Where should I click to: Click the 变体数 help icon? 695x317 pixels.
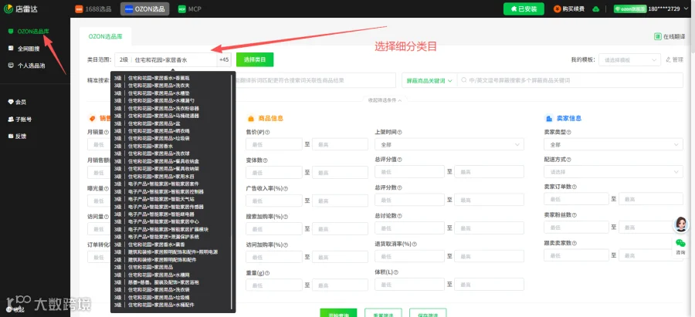265,160
